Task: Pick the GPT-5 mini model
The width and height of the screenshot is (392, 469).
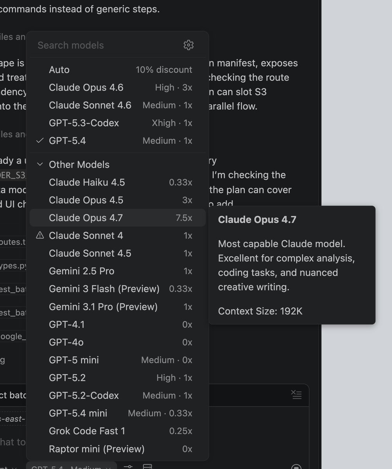Action: pos(118,360)
